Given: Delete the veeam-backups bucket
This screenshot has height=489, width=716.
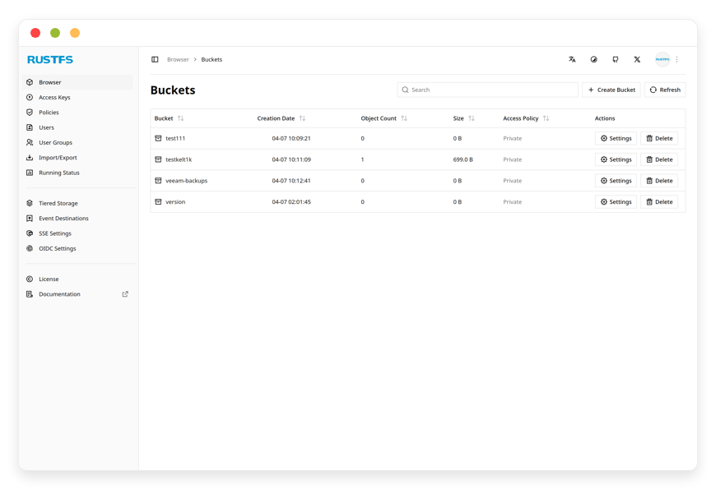Looking at the screenshot, I should pyautogui.click(x=659, y=181).
